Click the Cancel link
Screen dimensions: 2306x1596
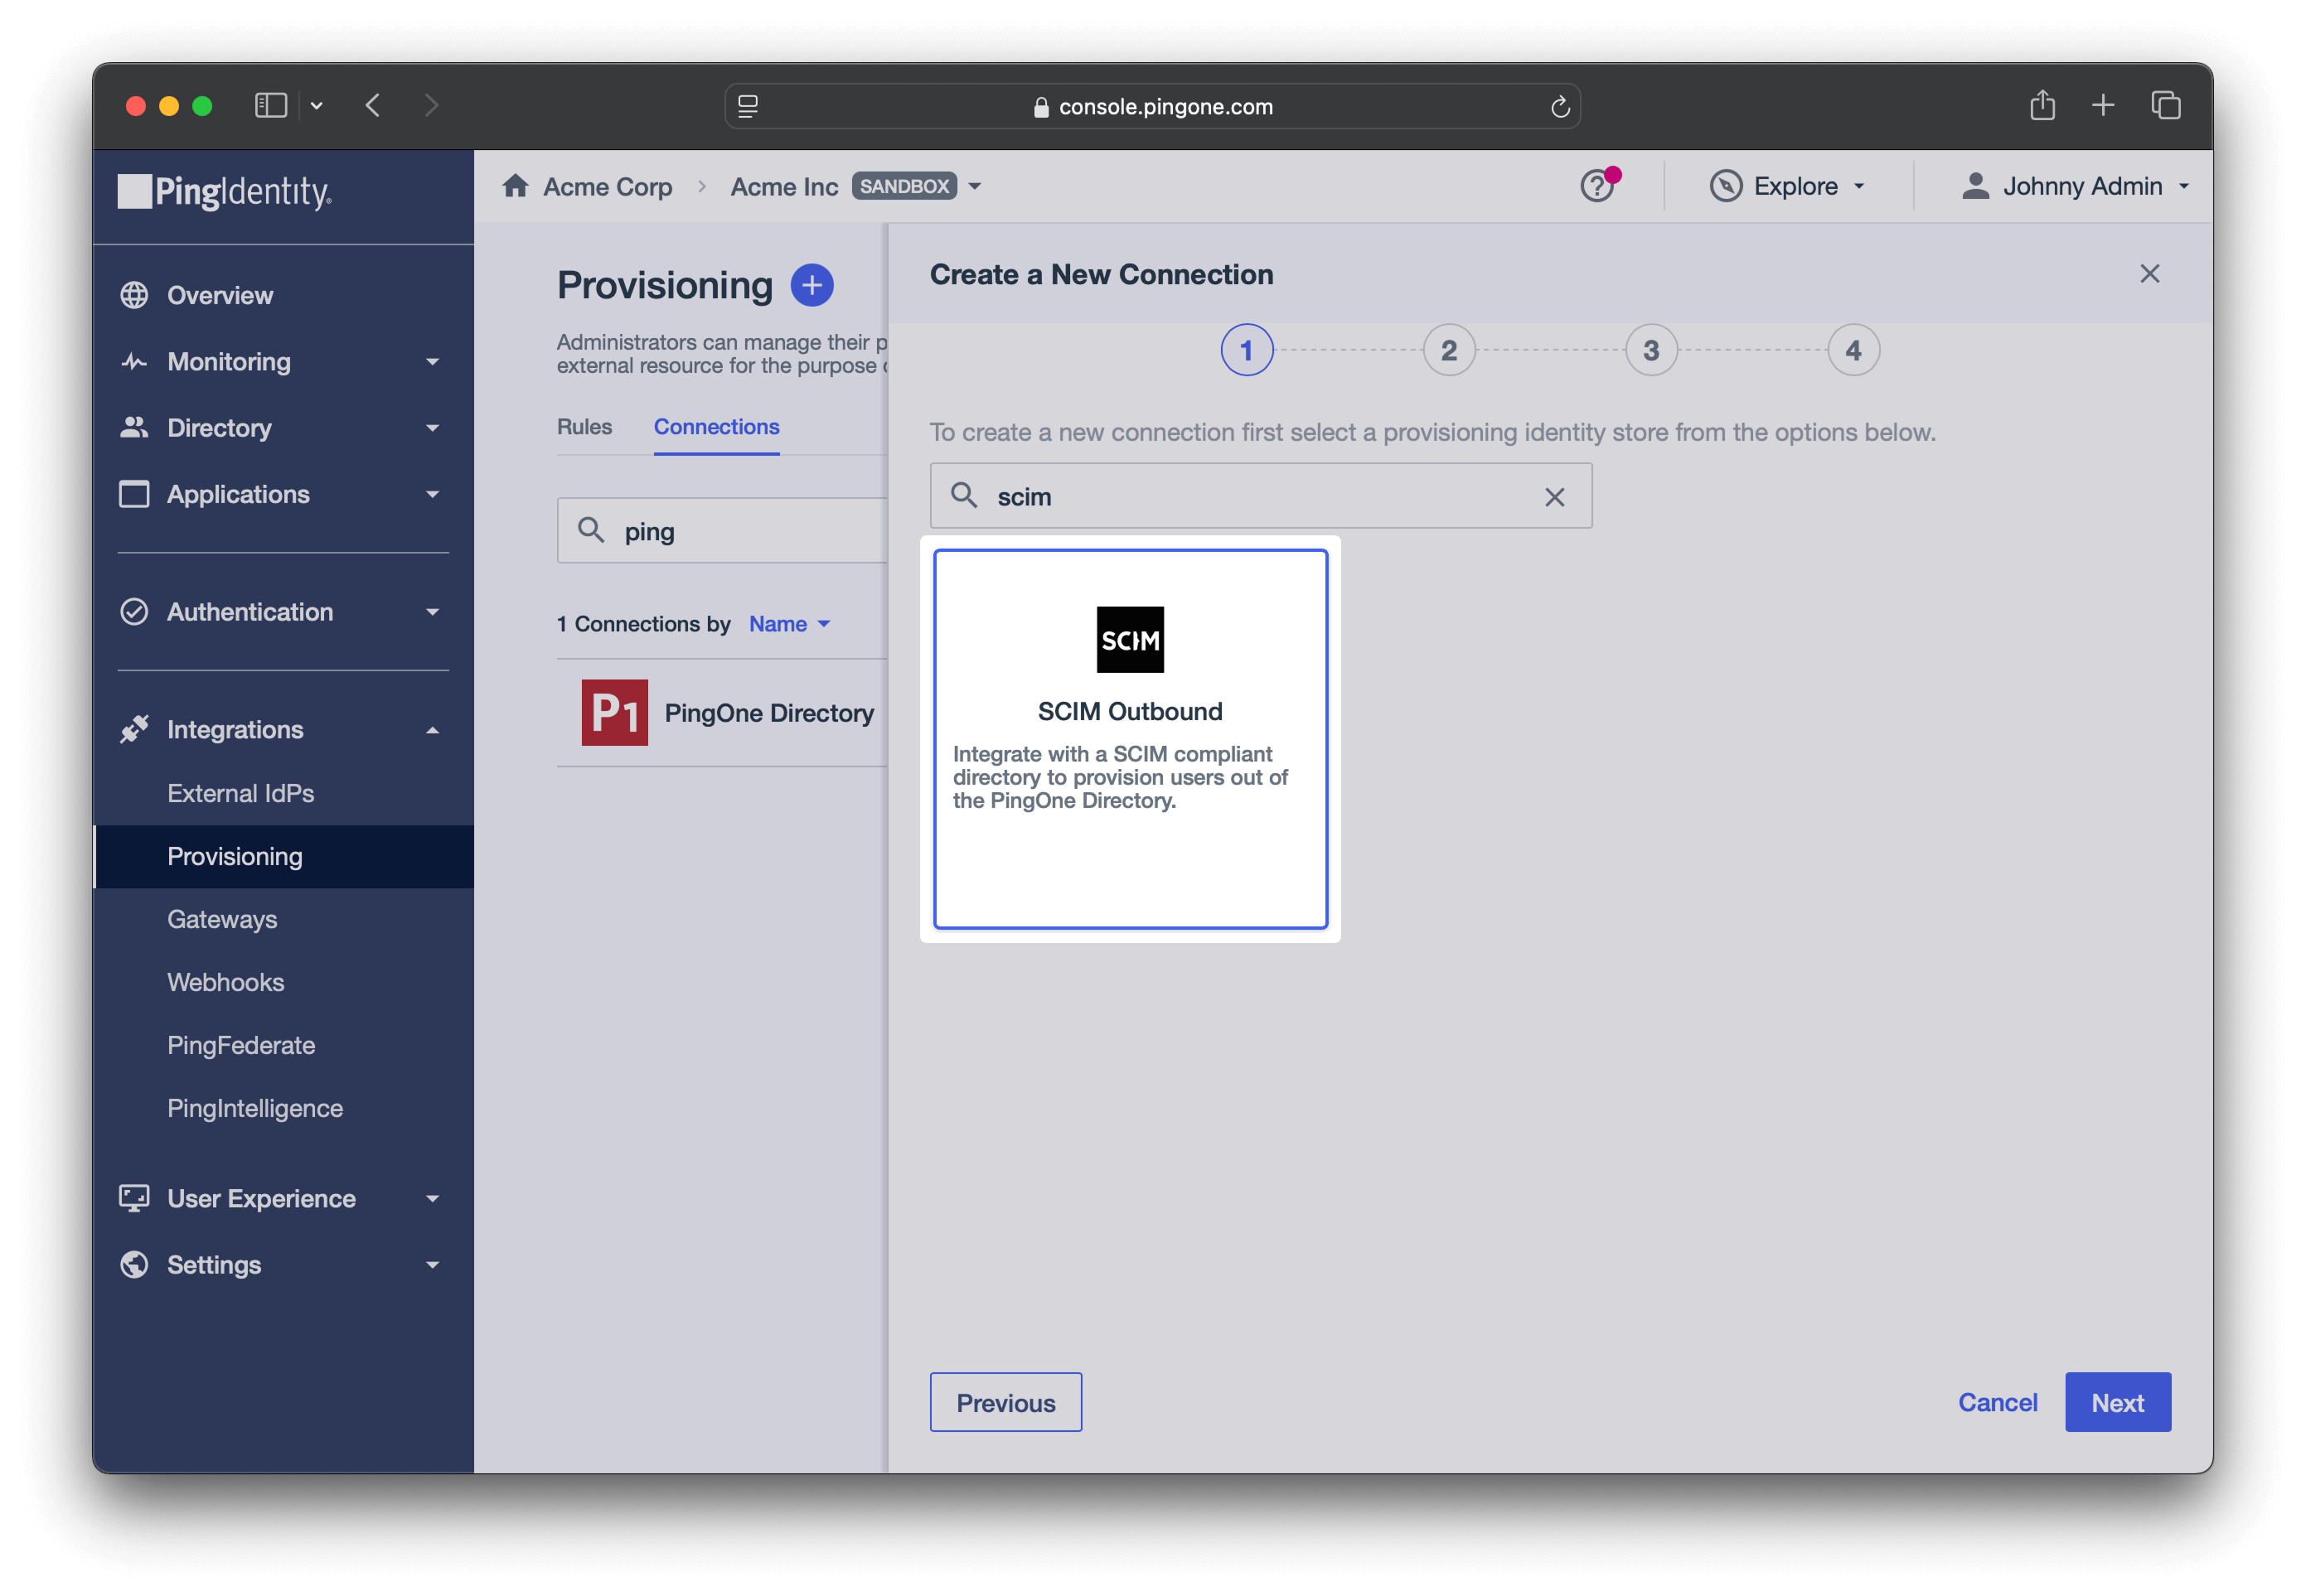coord(1997,1402)
